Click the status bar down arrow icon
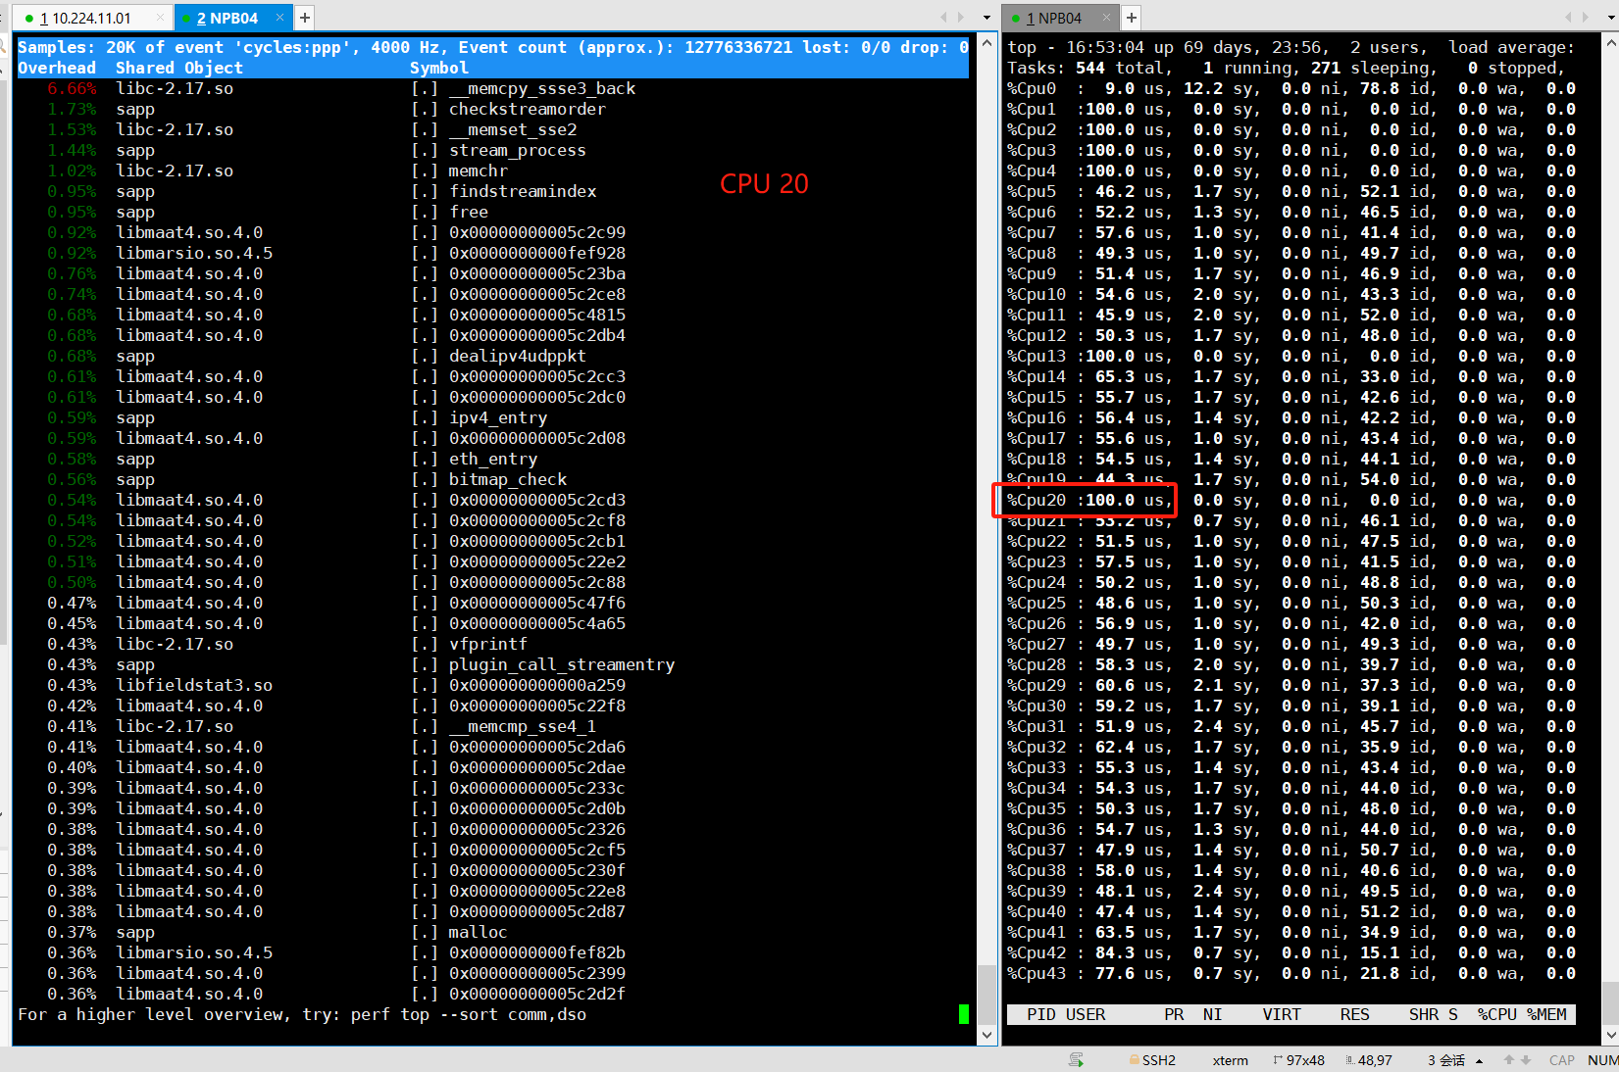 coord(1525,1059)
